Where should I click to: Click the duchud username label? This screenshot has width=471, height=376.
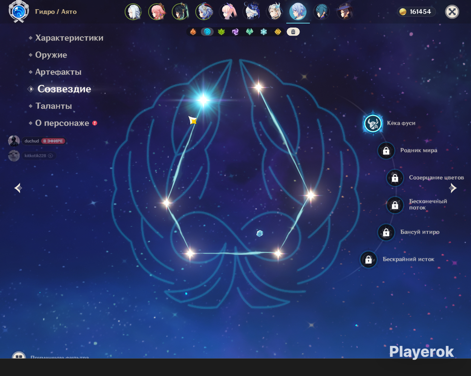(x=32, y=141)
